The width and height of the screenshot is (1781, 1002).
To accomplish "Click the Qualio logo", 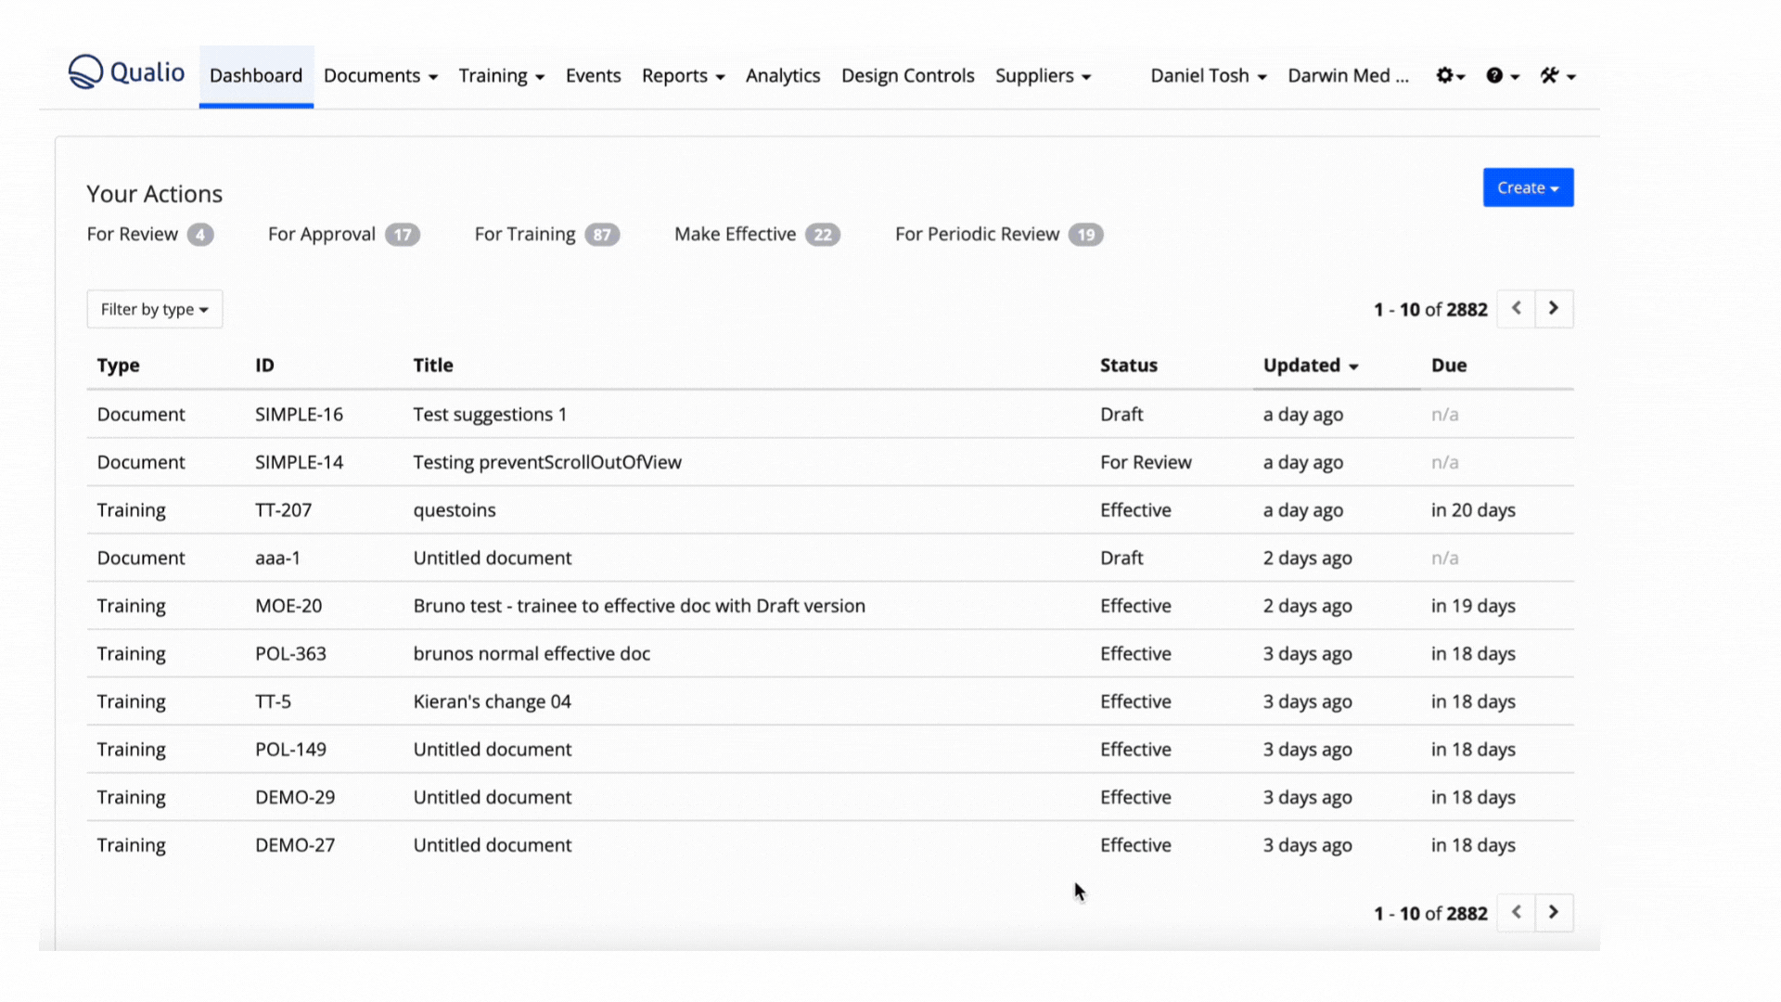I will tap(126, 72).
